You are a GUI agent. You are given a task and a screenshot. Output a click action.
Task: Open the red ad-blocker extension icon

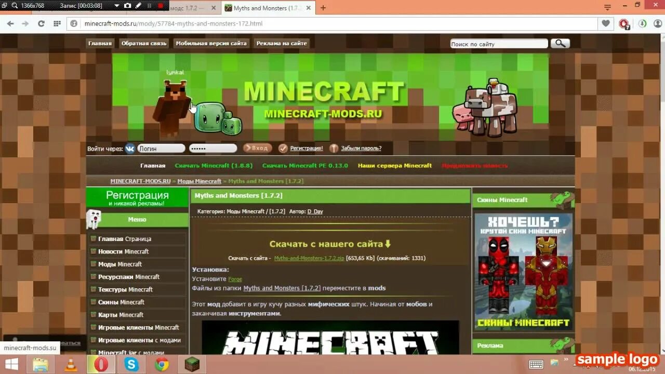(624, 23)
